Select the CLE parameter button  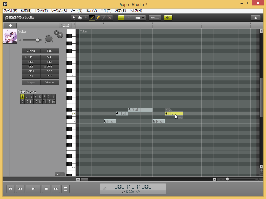[x=31, y=67]
